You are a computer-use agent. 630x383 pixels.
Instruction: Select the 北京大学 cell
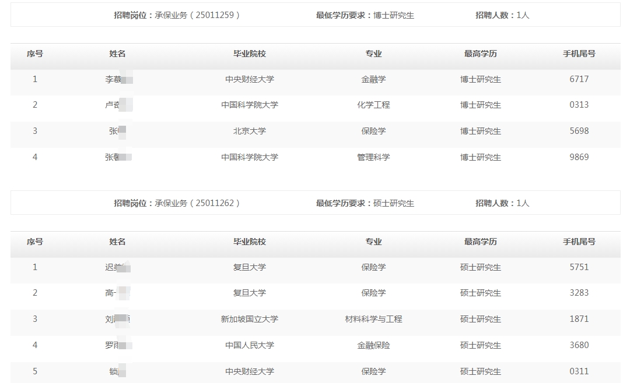coord(250,131)
